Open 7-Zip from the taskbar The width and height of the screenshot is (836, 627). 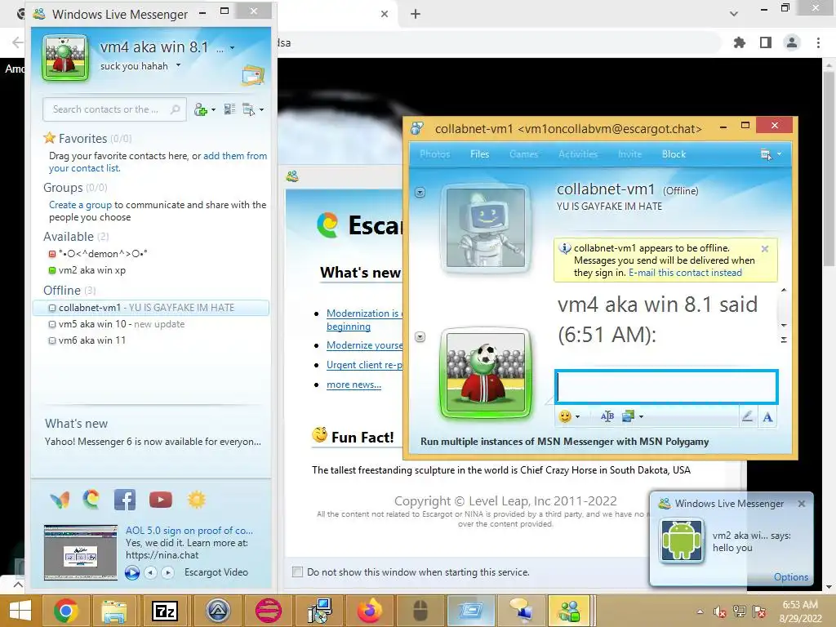(165, 611)
